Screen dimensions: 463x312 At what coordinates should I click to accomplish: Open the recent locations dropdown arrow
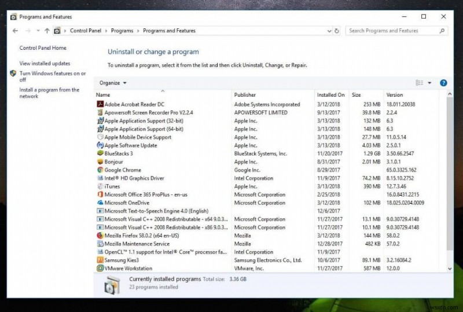point(38,31)
